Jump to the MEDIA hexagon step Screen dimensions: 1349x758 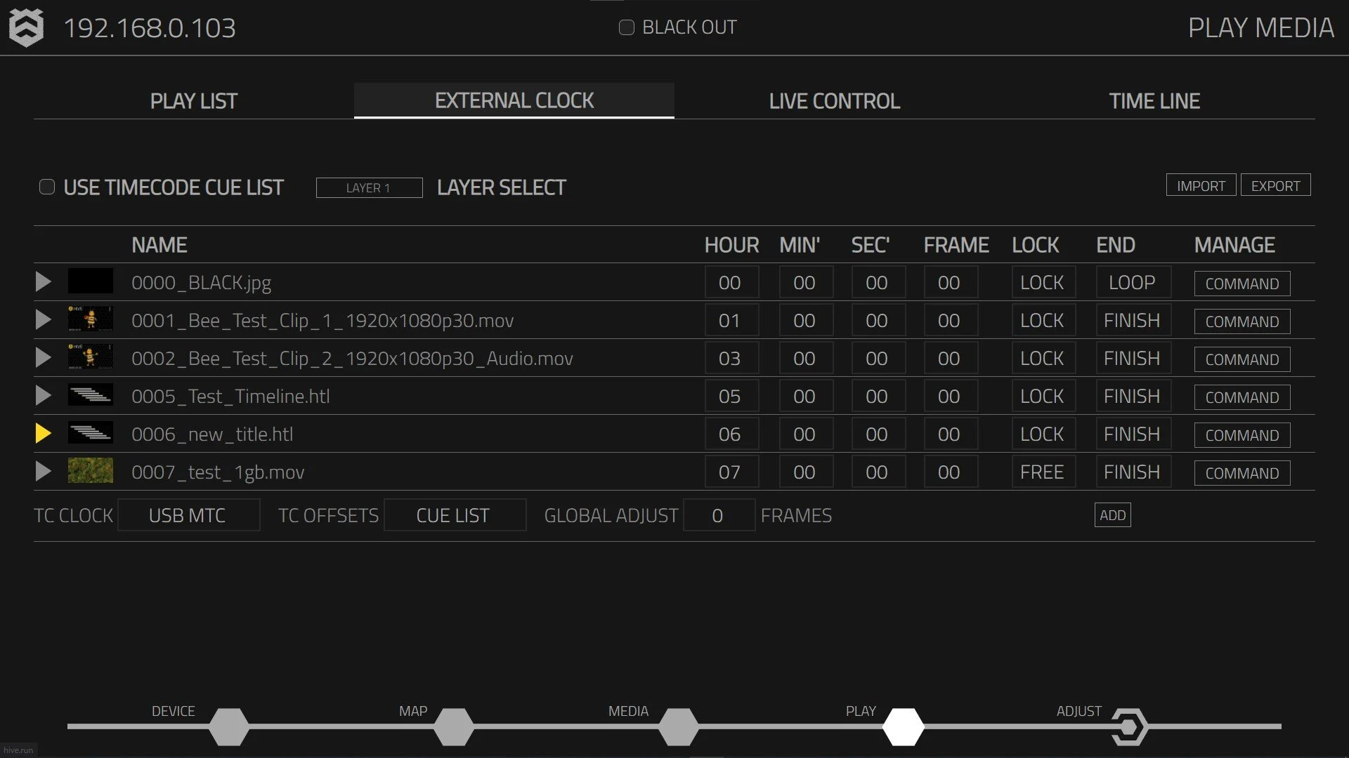[678, 726]
